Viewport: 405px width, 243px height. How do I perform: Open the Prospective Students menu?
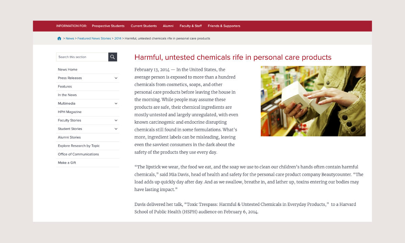click(x=108, y=26)
